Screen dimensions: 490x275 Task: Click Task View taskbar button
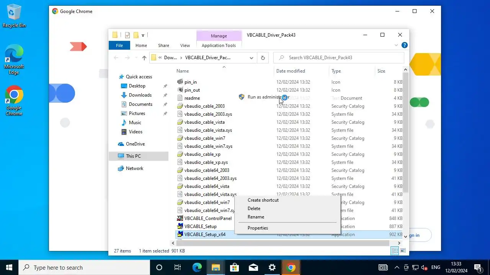click(x=178, y=267)
